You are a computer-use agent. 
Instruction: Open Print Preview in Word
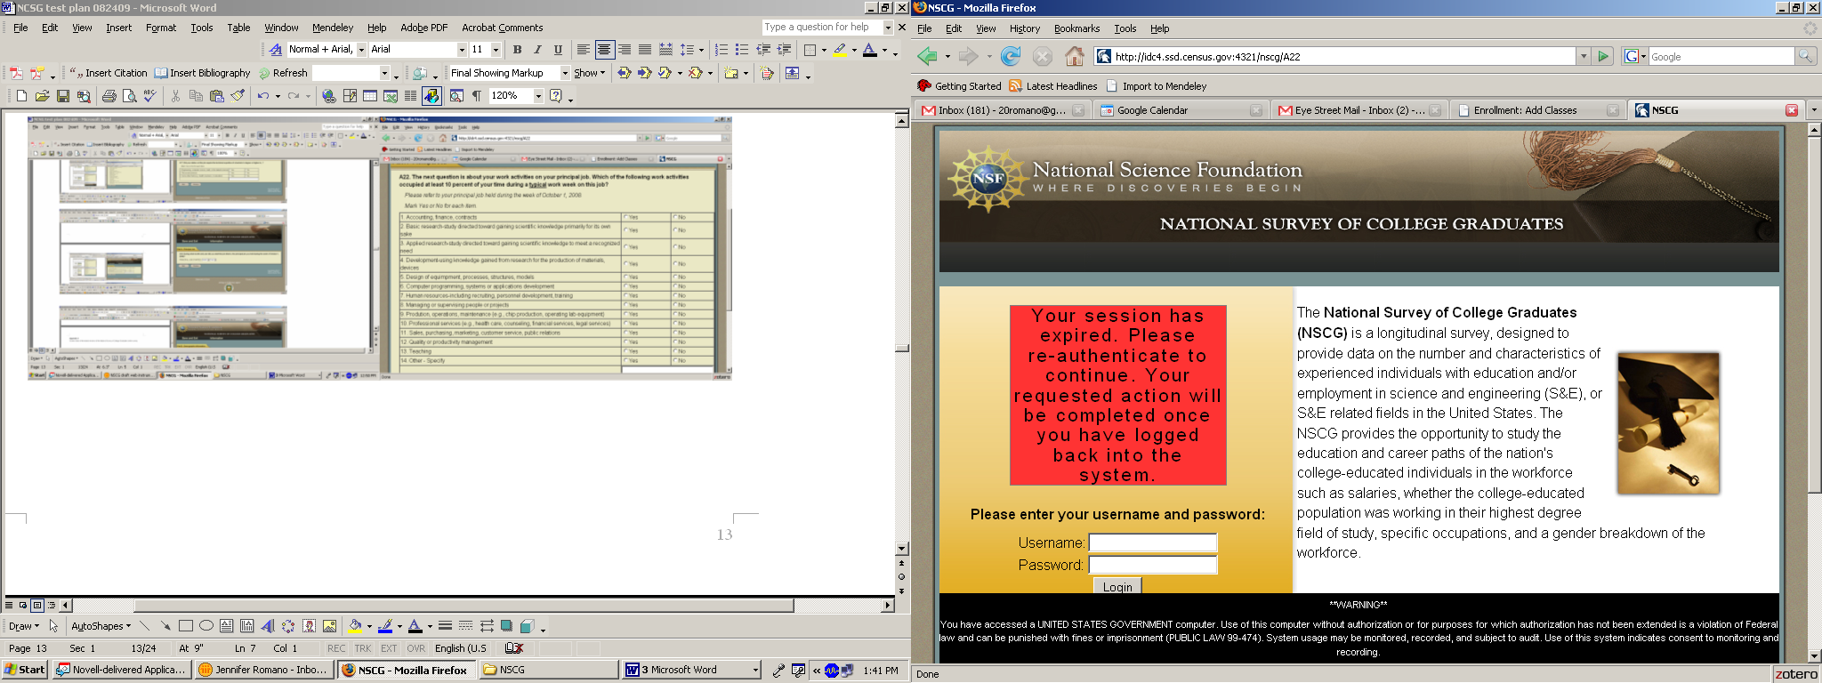point(129,96)
